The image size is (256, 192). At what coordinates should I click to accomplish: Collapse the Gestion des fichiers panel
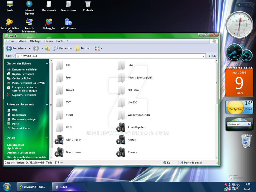click(47, 63)
